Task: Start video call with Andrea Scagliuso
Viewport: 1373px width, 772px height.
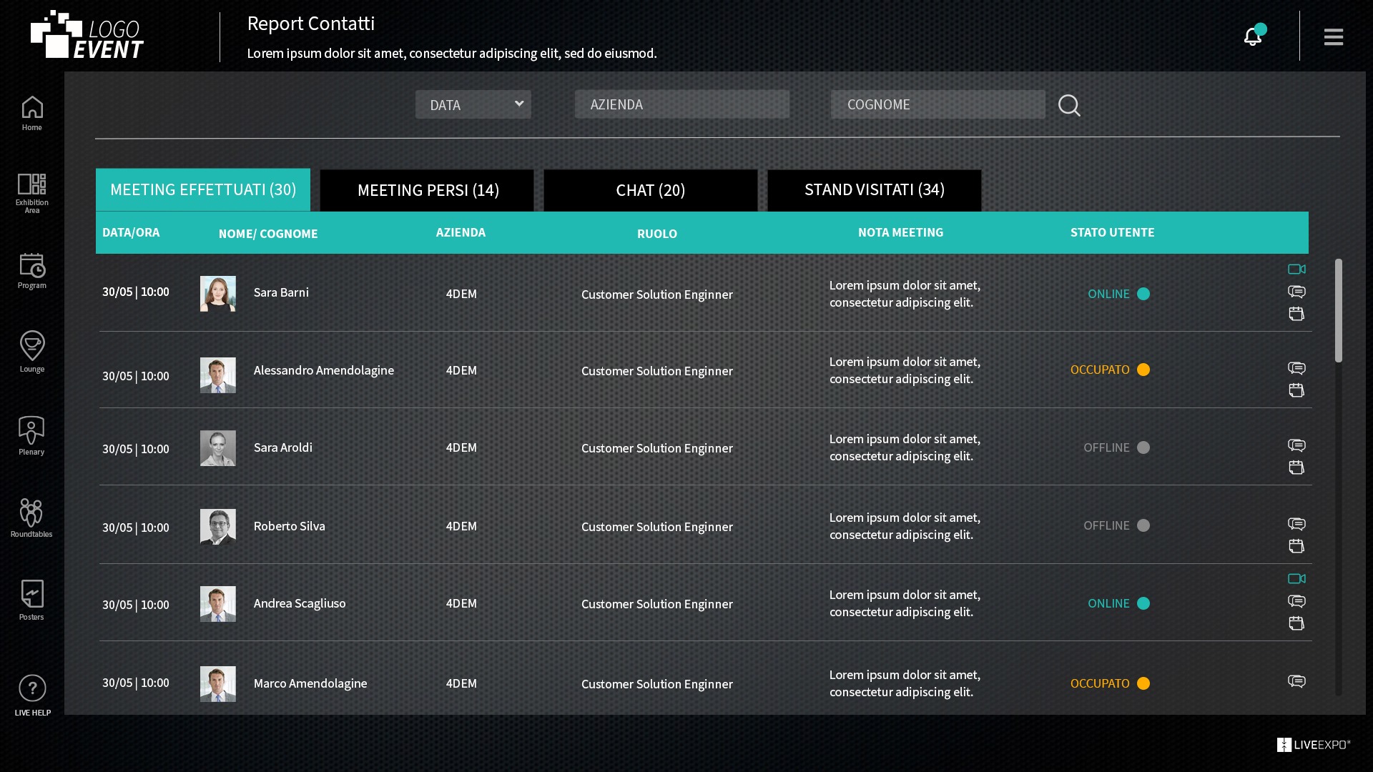Action: pyautogui.click(x=1296, y=578)
